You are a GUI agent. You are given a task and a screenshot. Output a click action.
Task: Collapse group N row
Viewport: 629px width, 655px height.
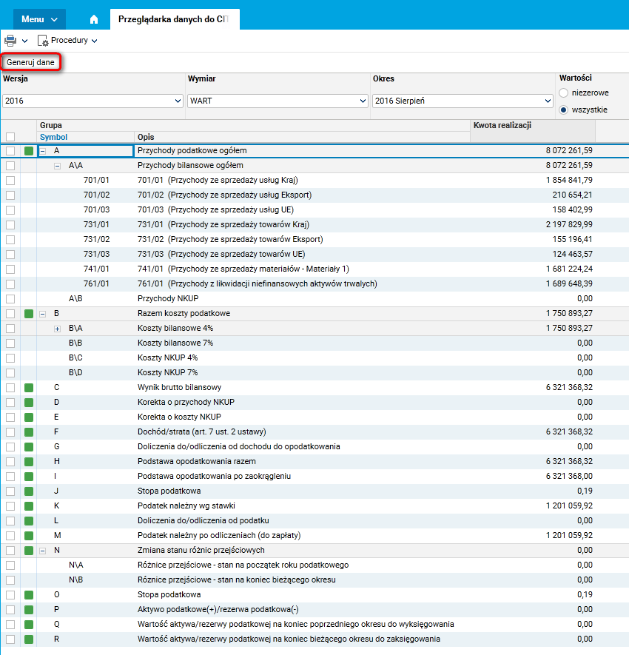43,551
